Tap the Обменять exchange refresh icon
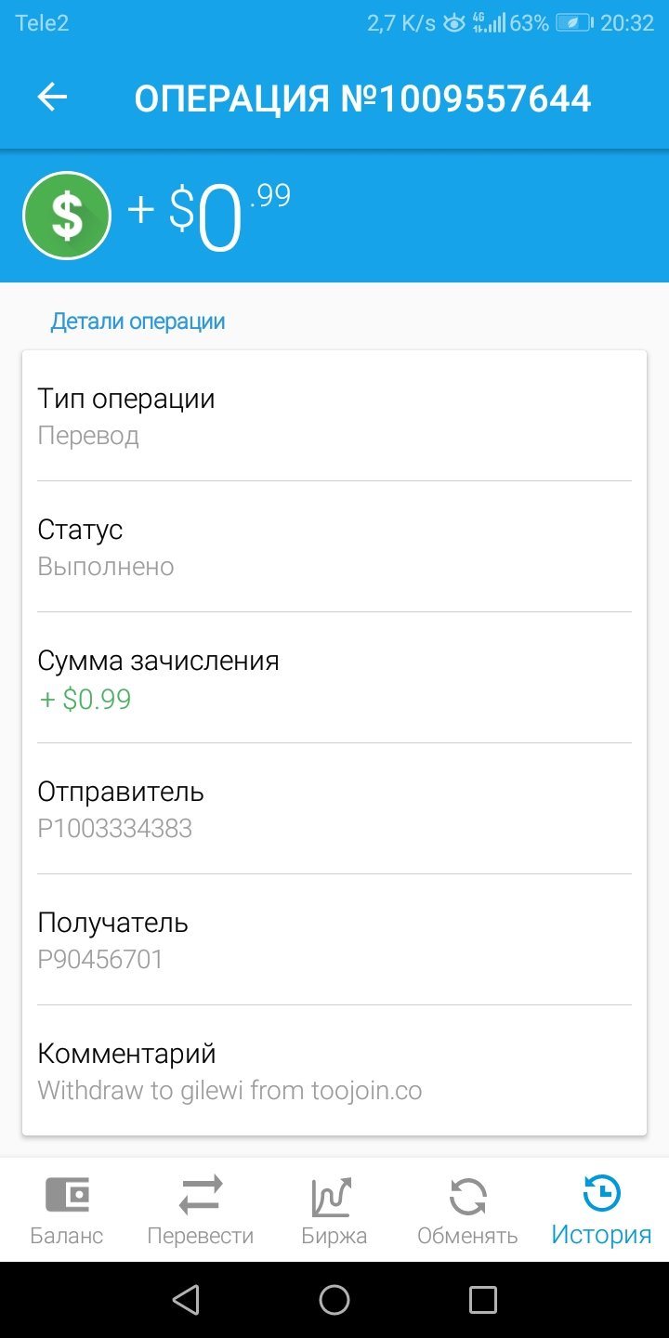The width and height of the screenshot is (669, 1338). [467, 1196]
